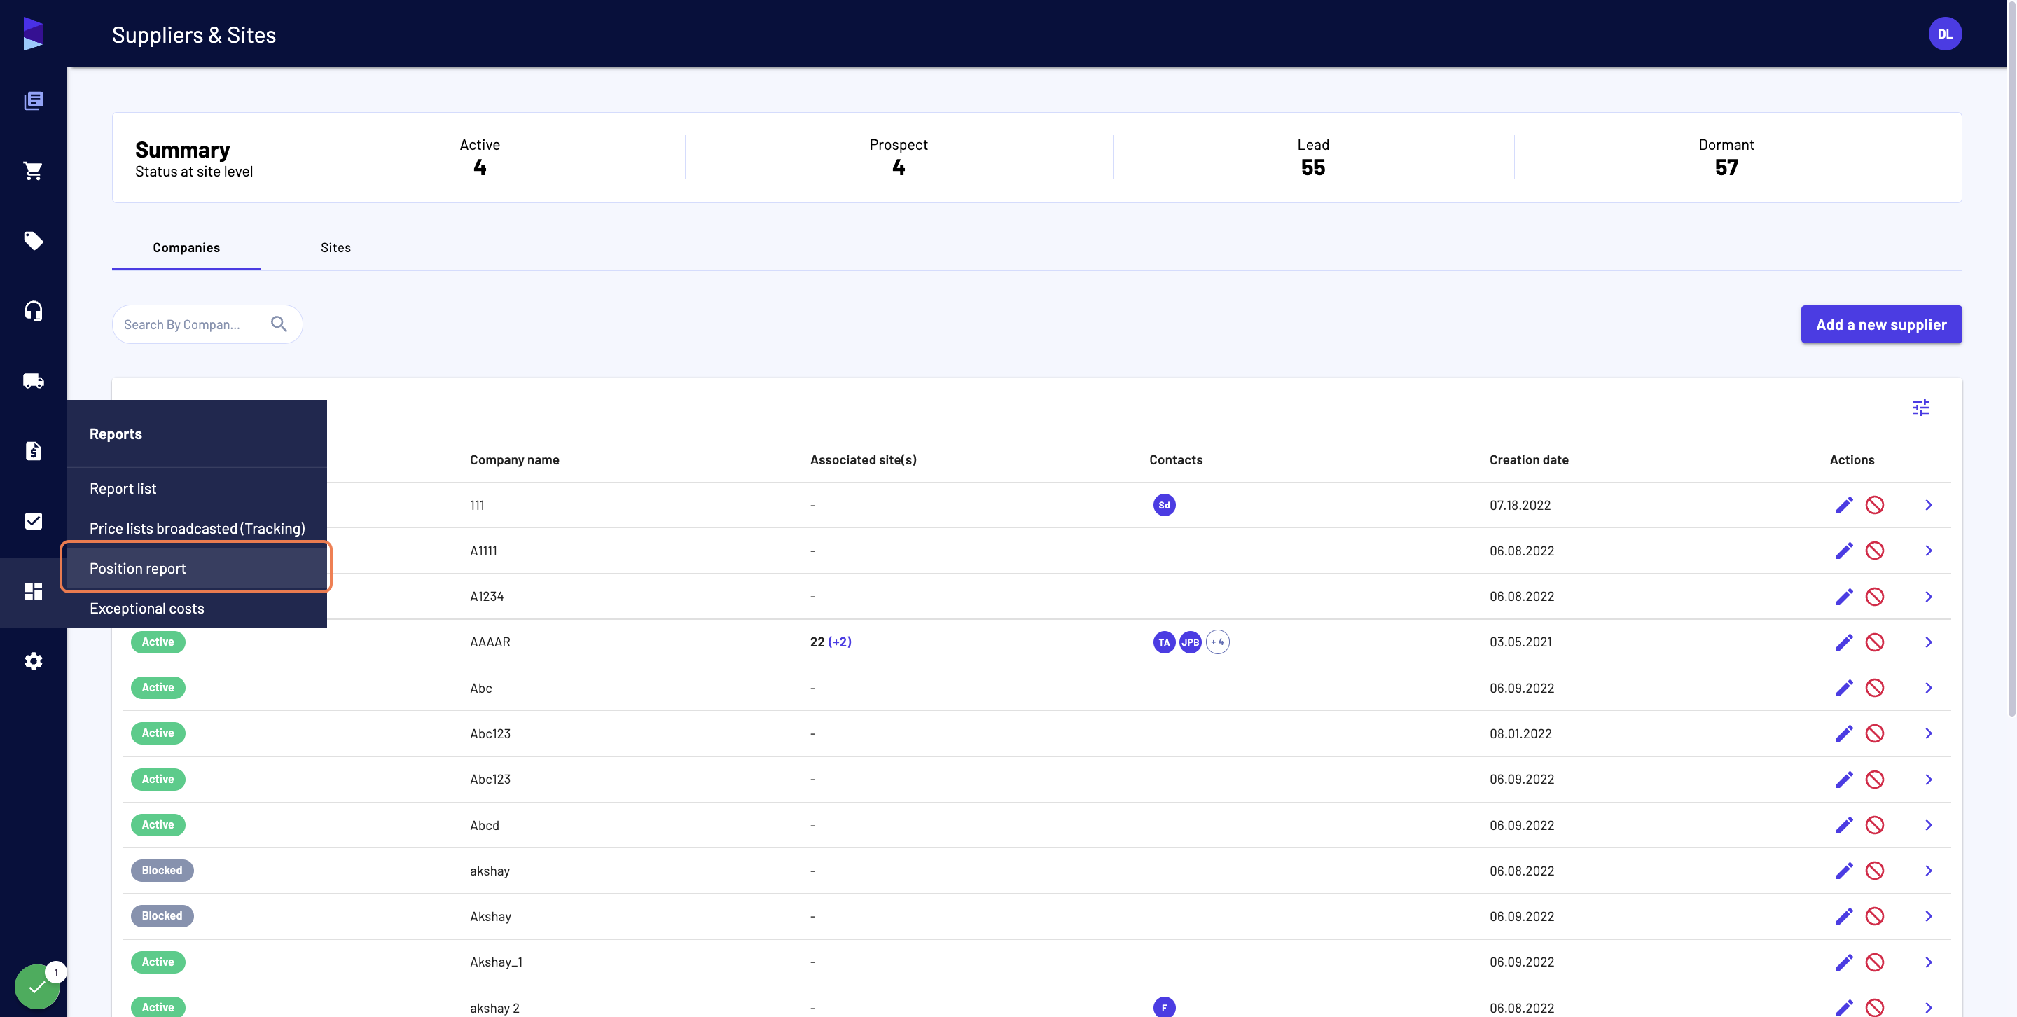Switch to the Companies tab
Screen dimensions: 2017x1017
click(186, 247)
